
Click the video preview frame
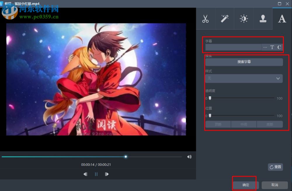[96, 79]
